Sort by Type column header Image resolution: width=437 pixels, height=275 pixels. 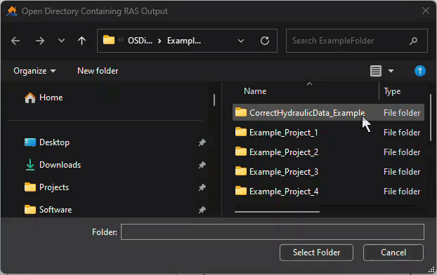click(392, 91)
